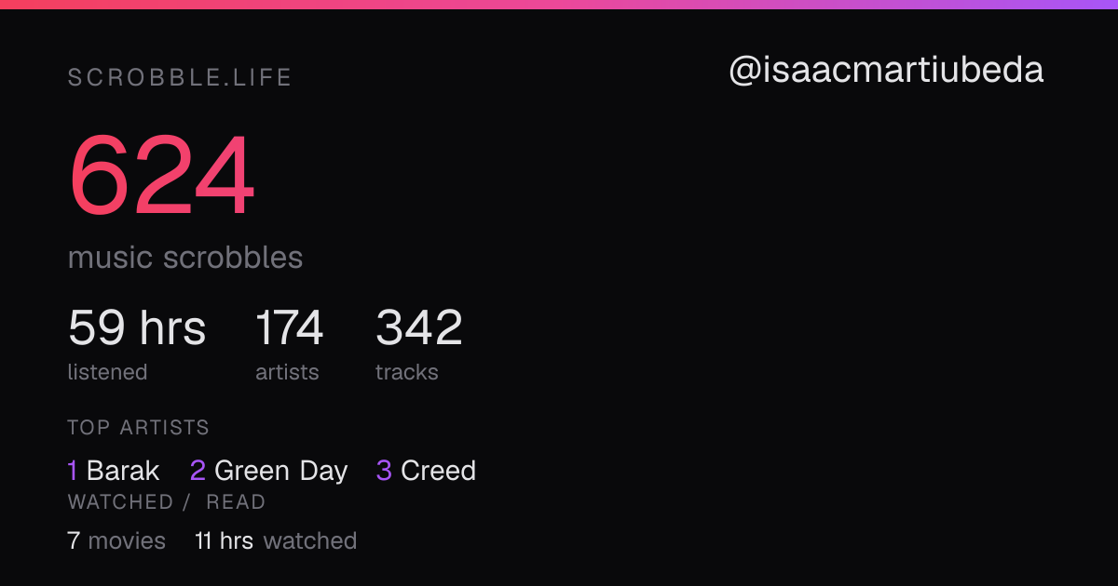
Task: Click the listened caption under 59 hrs
Action: [x=107, y=372]
